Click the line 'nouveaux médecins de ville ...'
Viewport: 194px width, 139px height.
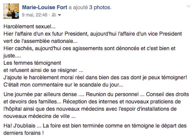click(x=40, y=116)
